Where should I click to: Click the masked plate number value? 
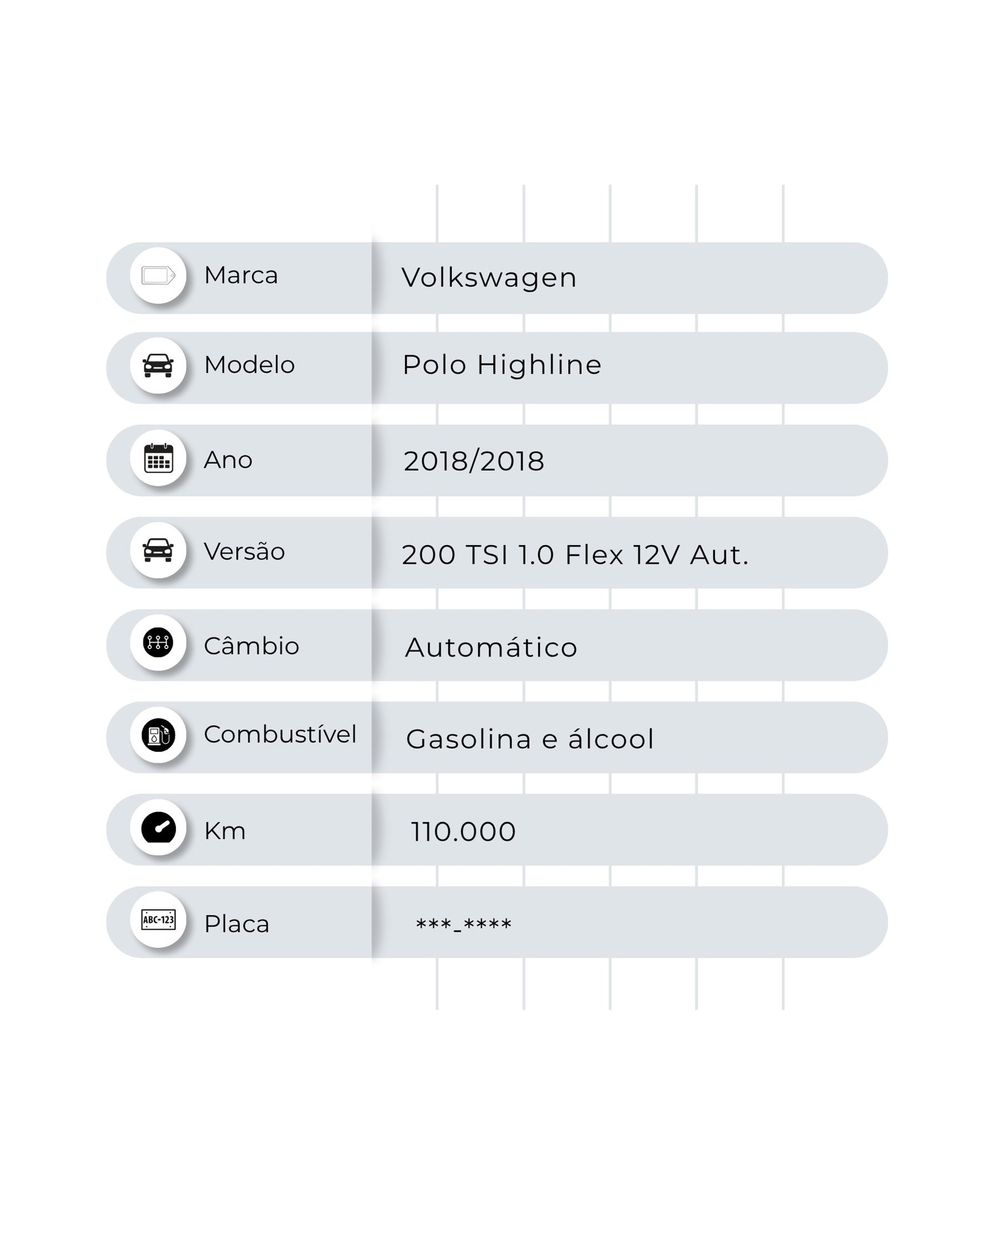pos(464,924)
